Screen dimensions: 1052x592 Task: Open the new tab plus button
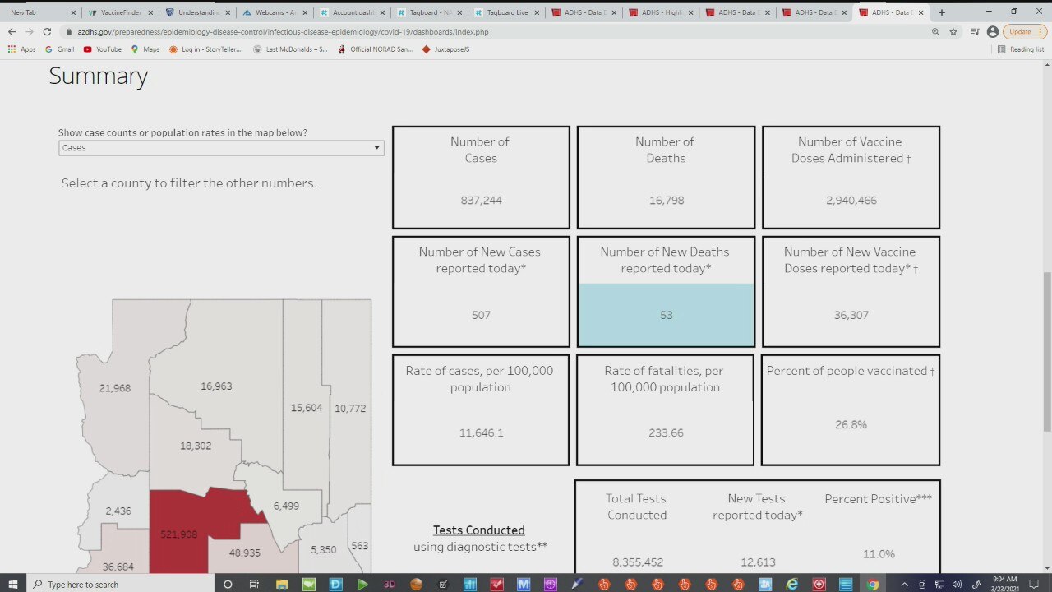(942, 12)
